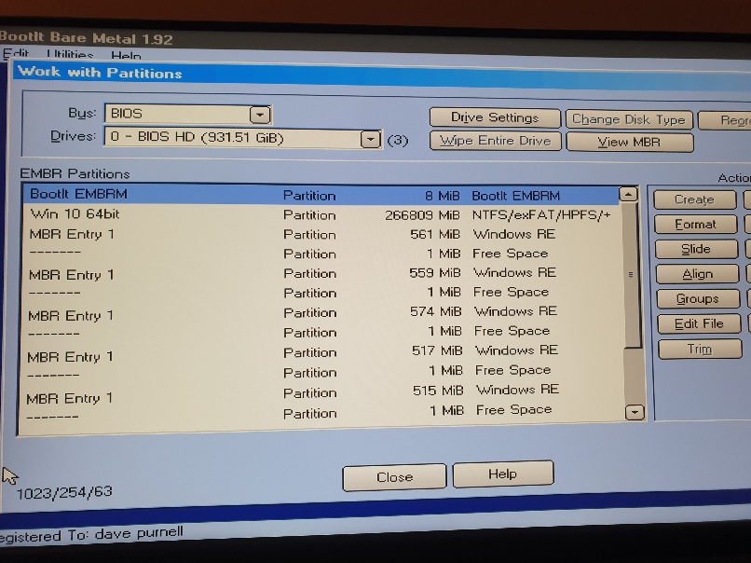
Task: Click the Bus field showing BIOS
Action: coord(188,114)
